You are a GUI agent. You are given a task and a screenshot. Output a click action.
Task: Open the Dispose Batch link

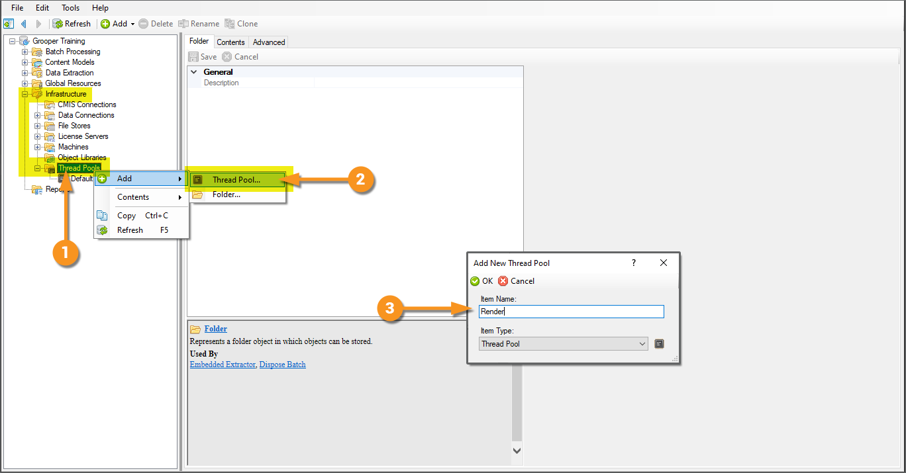pyautogui.click(x=283, y=365)
